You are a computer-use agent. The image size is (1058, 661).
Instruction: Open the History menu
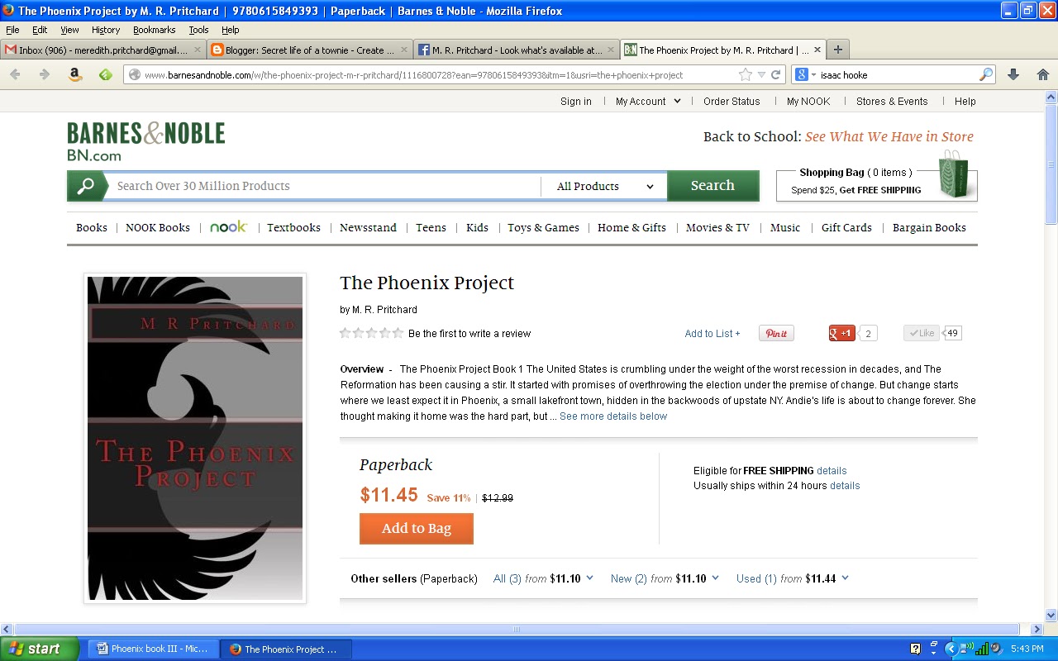pos(106,30)
